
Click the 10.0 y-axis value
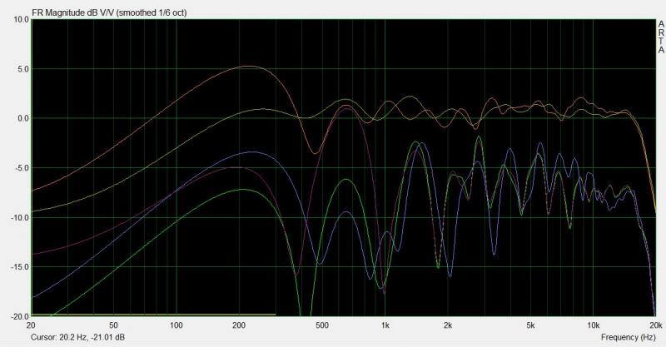22,19
